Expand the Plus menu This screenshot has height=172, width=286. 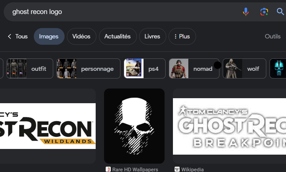(182, 36)
